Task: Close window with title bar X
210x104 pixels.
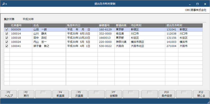Action: (205, 4)
